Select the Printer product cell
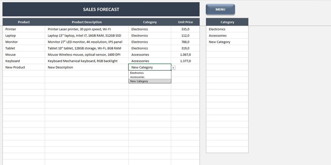This screenshot has width=331, height=165. pos(24,29)
